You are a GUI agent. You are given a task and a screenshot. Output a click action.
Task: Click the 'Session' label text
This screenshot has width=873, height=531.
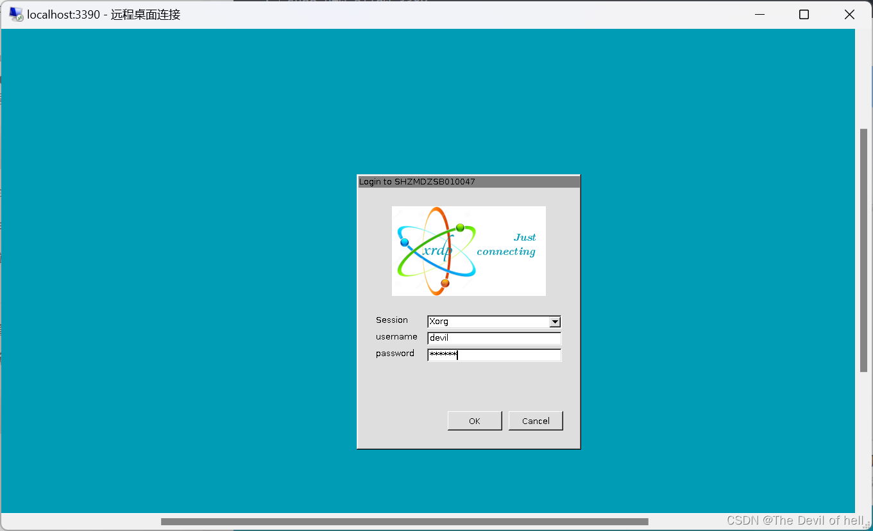pos(392,320)
